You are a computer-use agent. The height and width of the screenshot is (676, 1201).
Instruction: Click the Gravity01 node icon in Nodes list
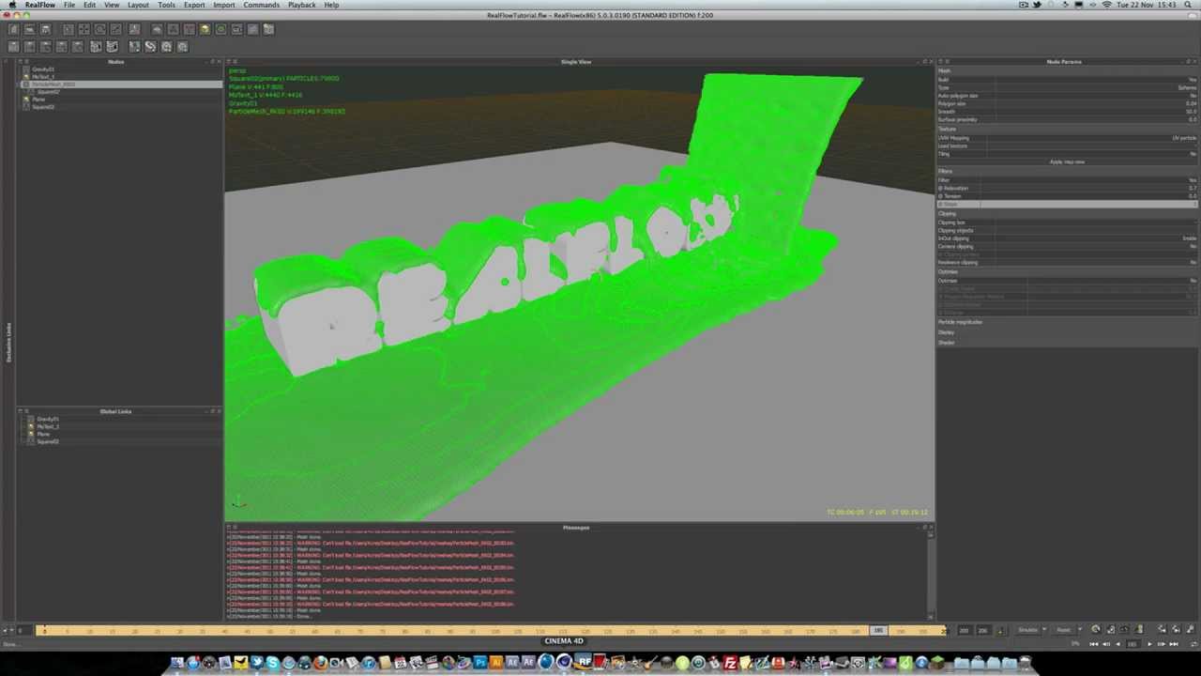[26, 69]
